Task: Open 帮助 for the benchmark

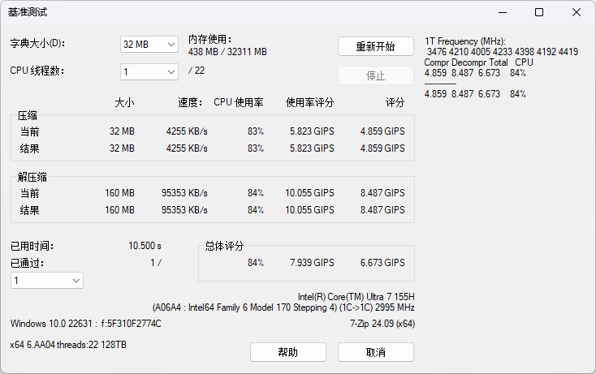Action: 287,352
